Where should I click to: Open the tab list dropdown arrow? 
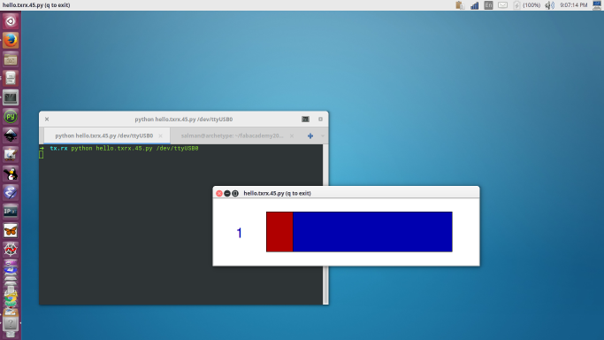click(323, 135)
